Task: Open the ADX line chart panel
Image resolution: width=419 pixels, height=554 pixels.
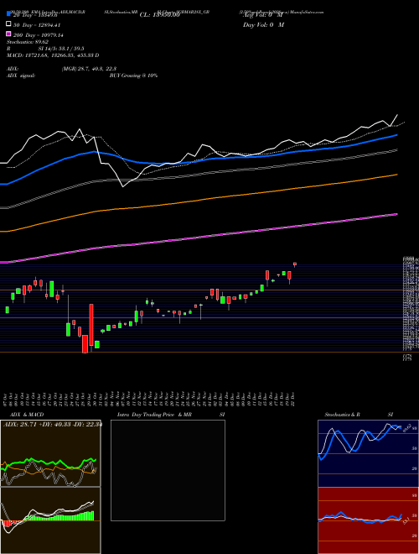Action: pyautogui.click(x=50, y=453)
